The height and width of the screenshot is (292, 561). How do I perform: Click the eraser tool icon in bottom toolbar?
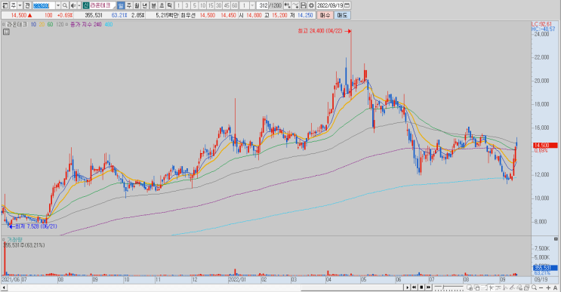pos(519,287)
